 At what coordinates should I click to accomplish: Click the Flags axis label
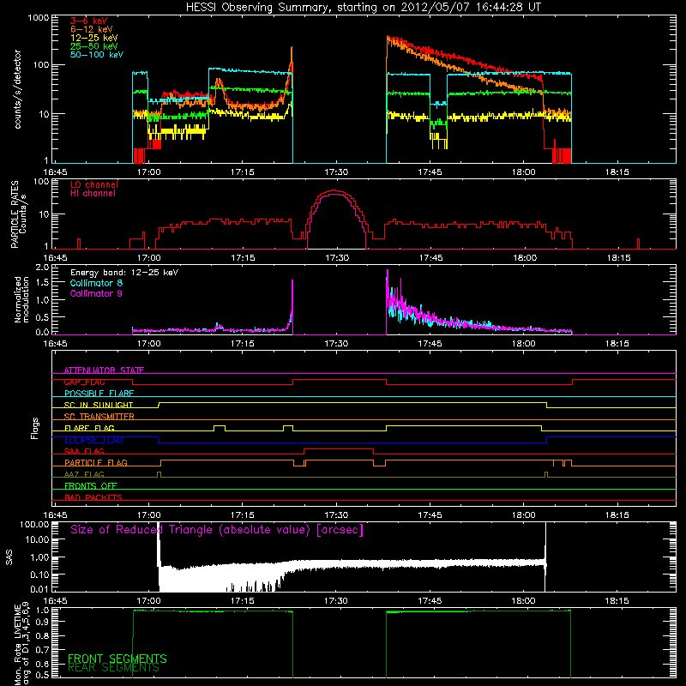tap(35, 429)
